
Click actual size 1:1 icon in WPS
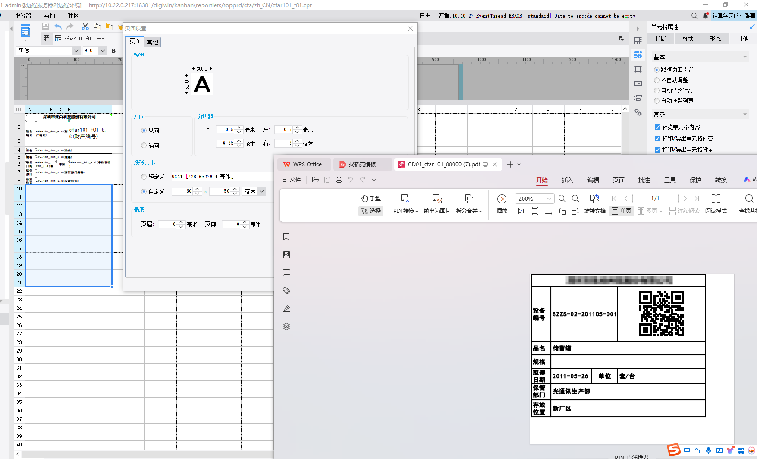(522, 211)
